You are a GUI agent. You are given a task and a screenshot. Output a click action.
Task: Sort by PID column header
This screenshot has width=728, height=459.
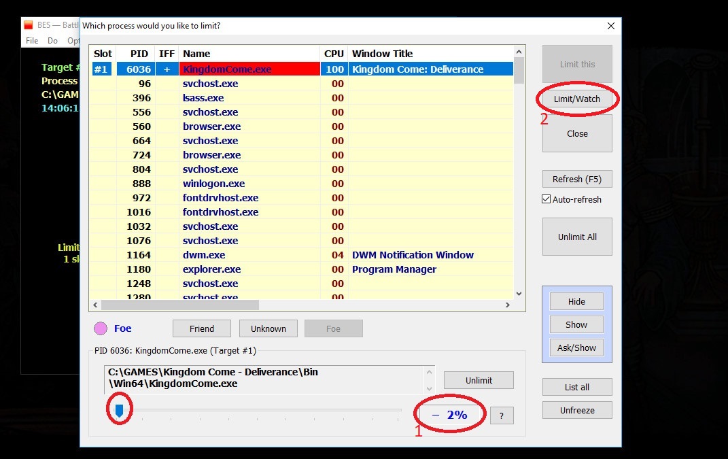[135, 54]
